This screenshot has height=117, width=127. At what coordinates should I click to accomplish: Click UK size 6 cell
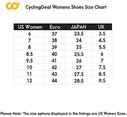102,54
